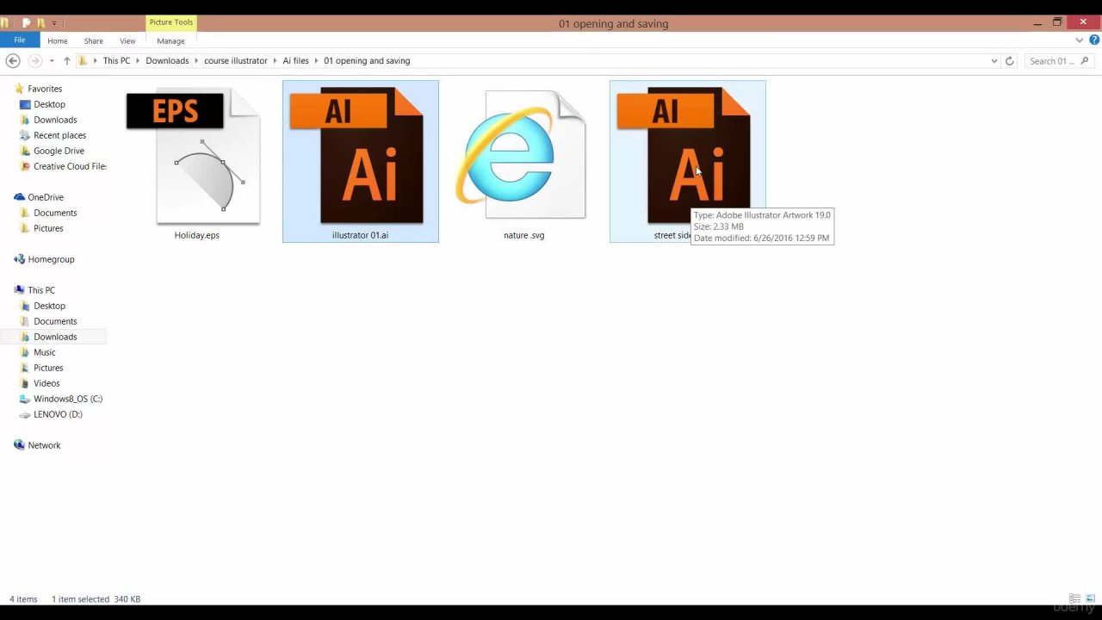Switch to the View ribbon tab

127,40
